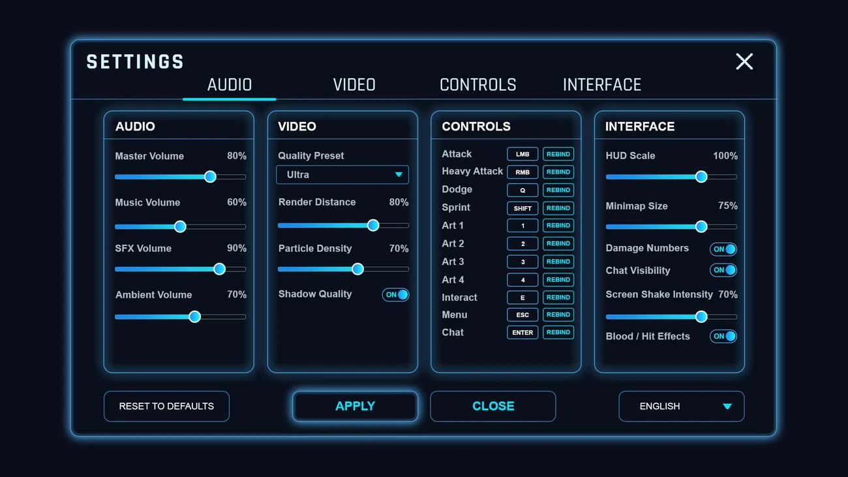848x477 pixels.
Task: Click the SETTINGS title text
Action: [136, 62]
